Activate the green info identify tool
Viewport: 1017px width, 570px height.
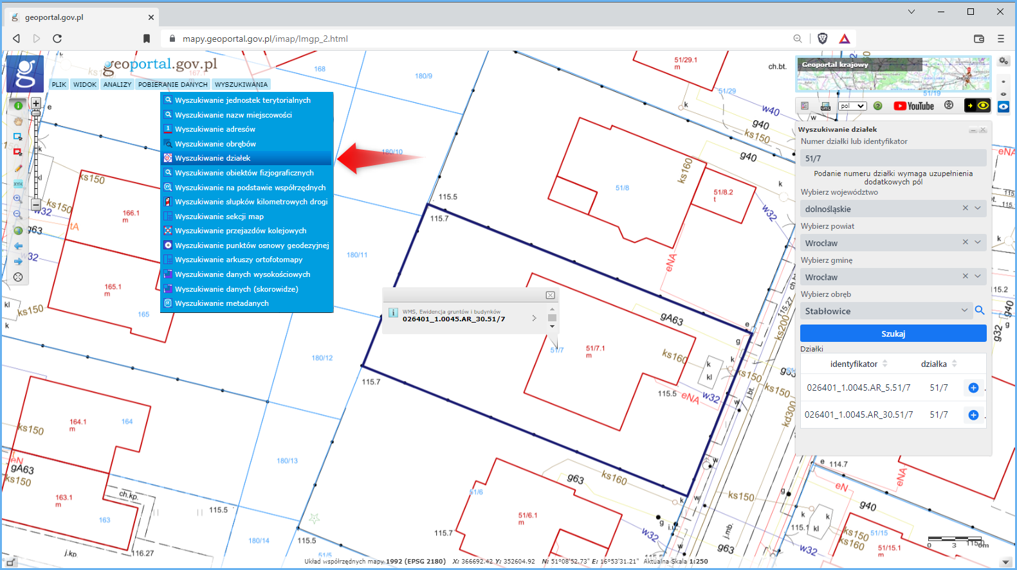[18, 105]
